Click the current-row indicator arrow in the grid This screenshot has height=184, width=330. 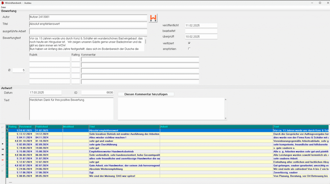click(7, 130)
